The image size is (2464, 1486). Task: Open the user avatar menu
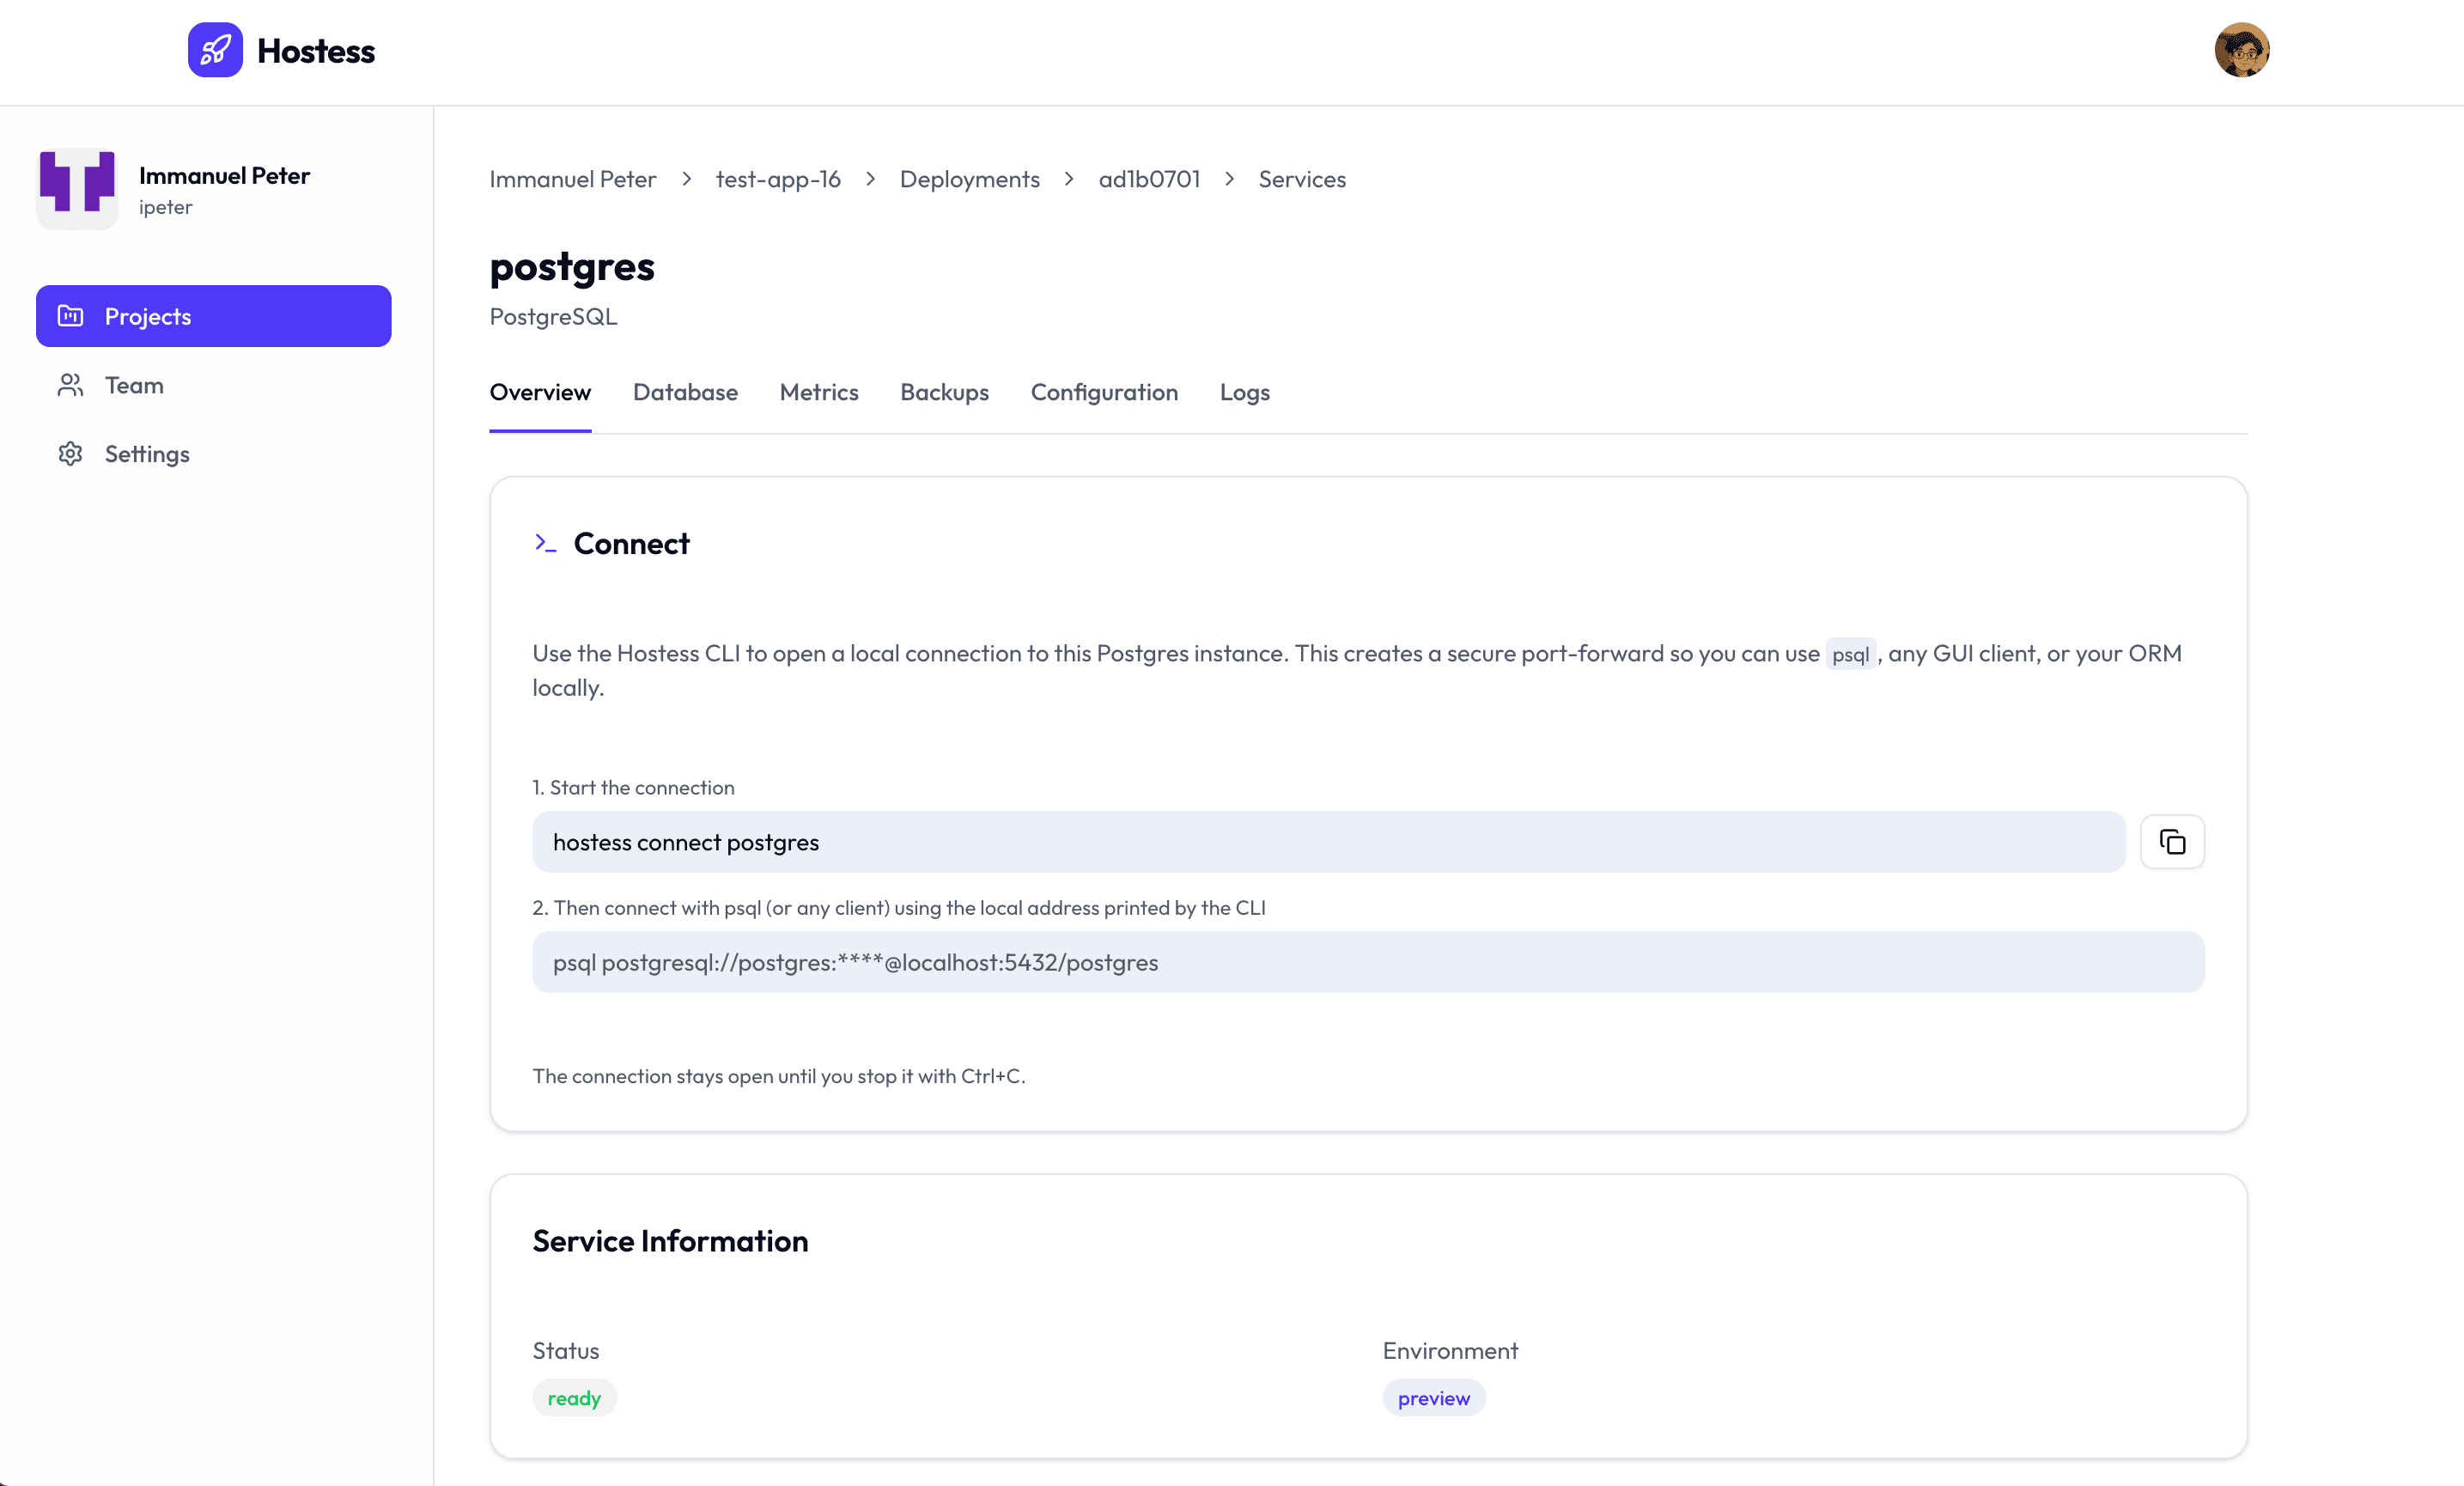pos(2241,50)
